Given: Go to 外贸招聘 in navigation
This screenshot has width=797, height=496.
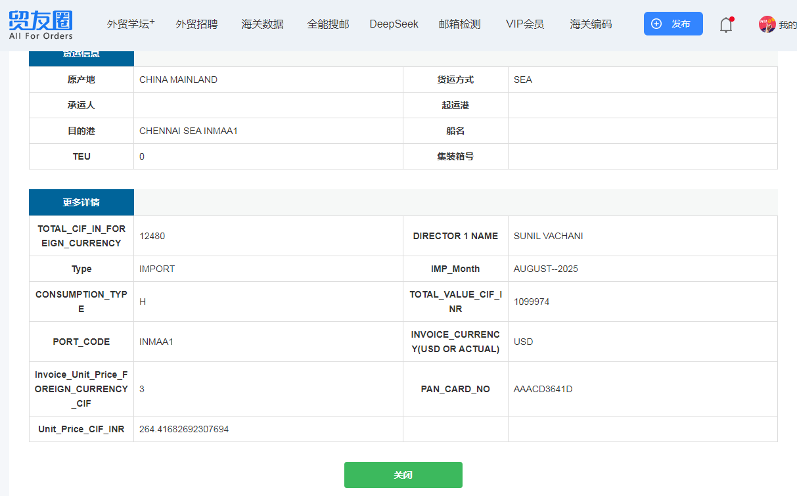Looking at the screenshot, I should pyautogui.click(x=196, y=24).
